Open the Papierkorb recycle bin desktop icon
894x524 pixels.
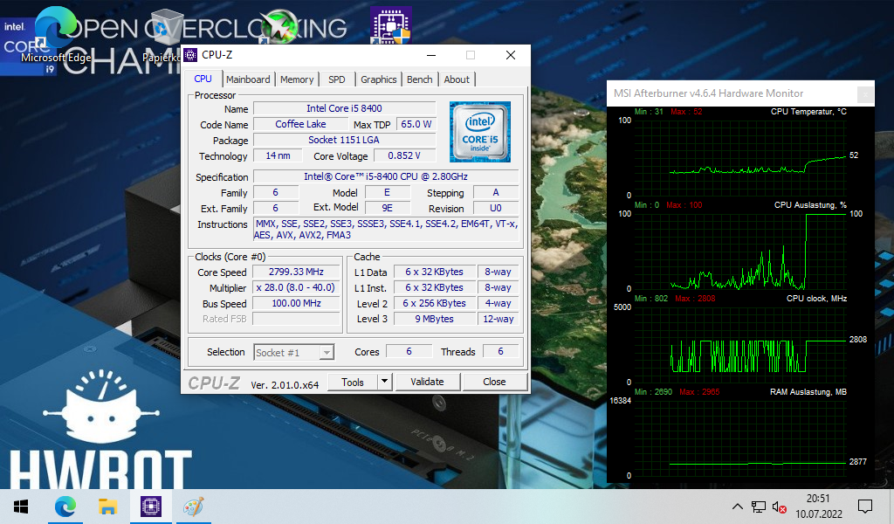(x=165, y=35)
